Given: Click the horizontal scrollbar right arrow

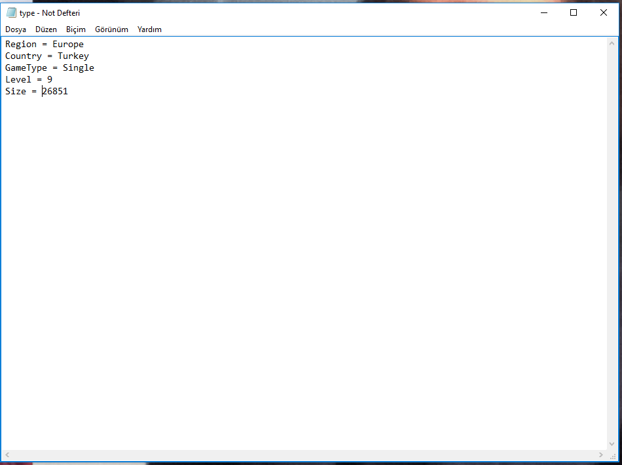Looking at the screenshot, I should click(601, 455).
